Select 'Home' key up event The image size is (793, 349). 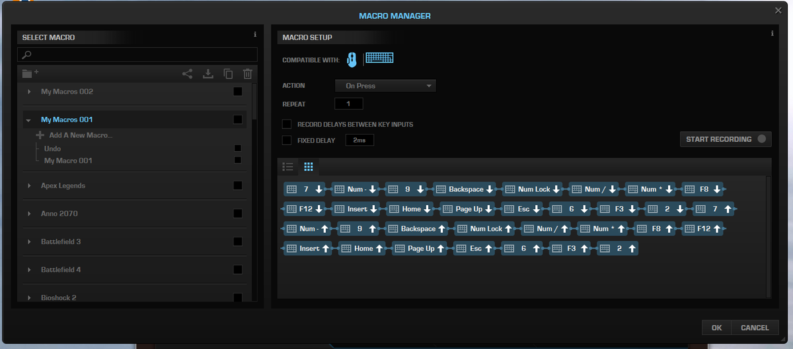click(x=362, y=249)
